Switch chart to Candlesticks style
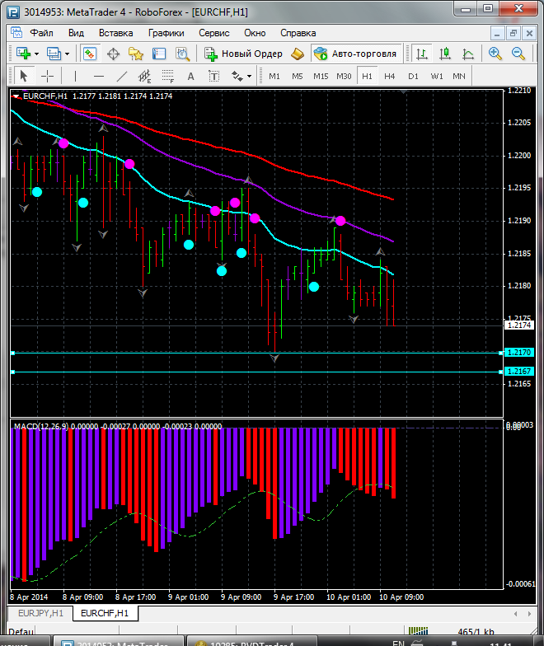544x646 pixels. [445, 54]
